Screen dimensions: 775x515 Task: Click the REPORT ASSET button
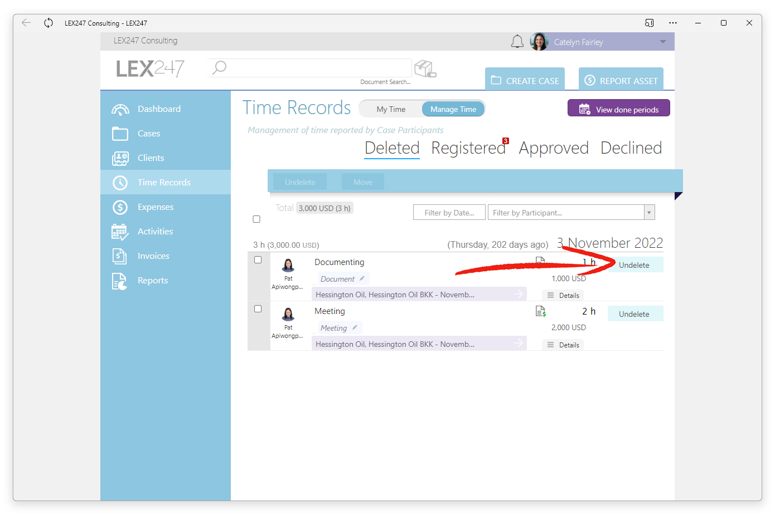click(x=621, y=79)
